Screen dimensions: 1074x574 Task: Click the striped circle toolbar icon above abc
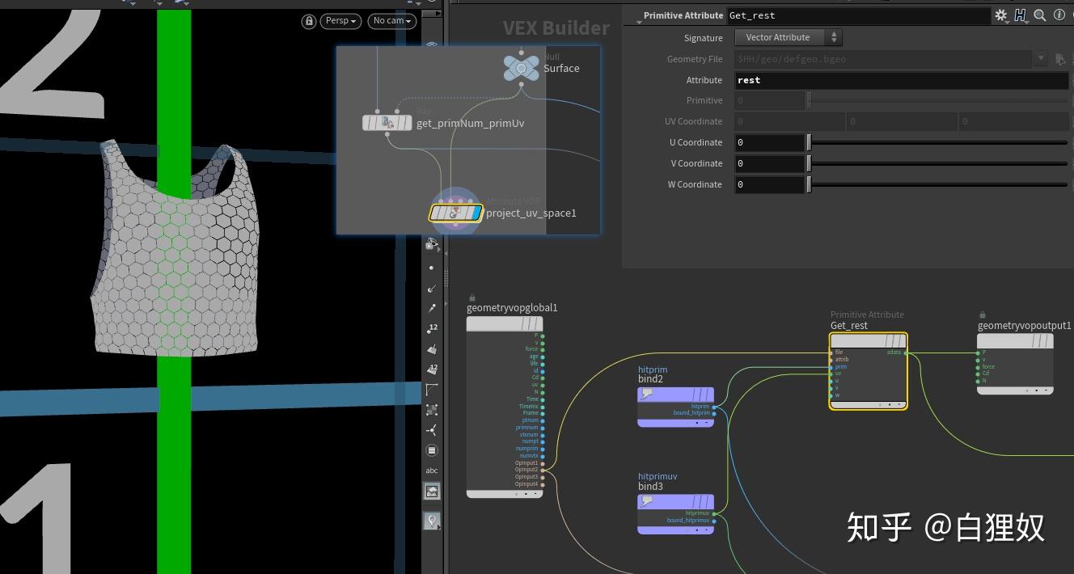click(432, 450)
